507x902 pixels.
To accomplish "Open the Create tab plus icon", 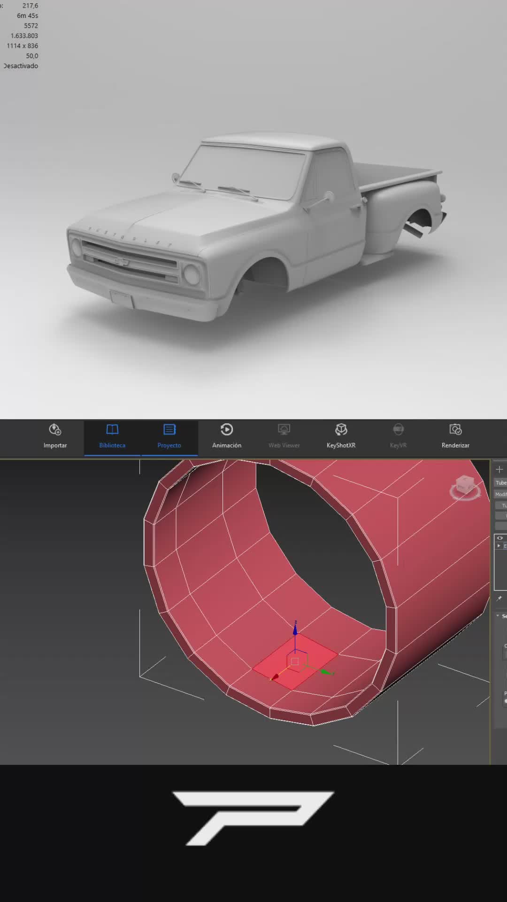I will pyautogui.click(x=499, y=469).
